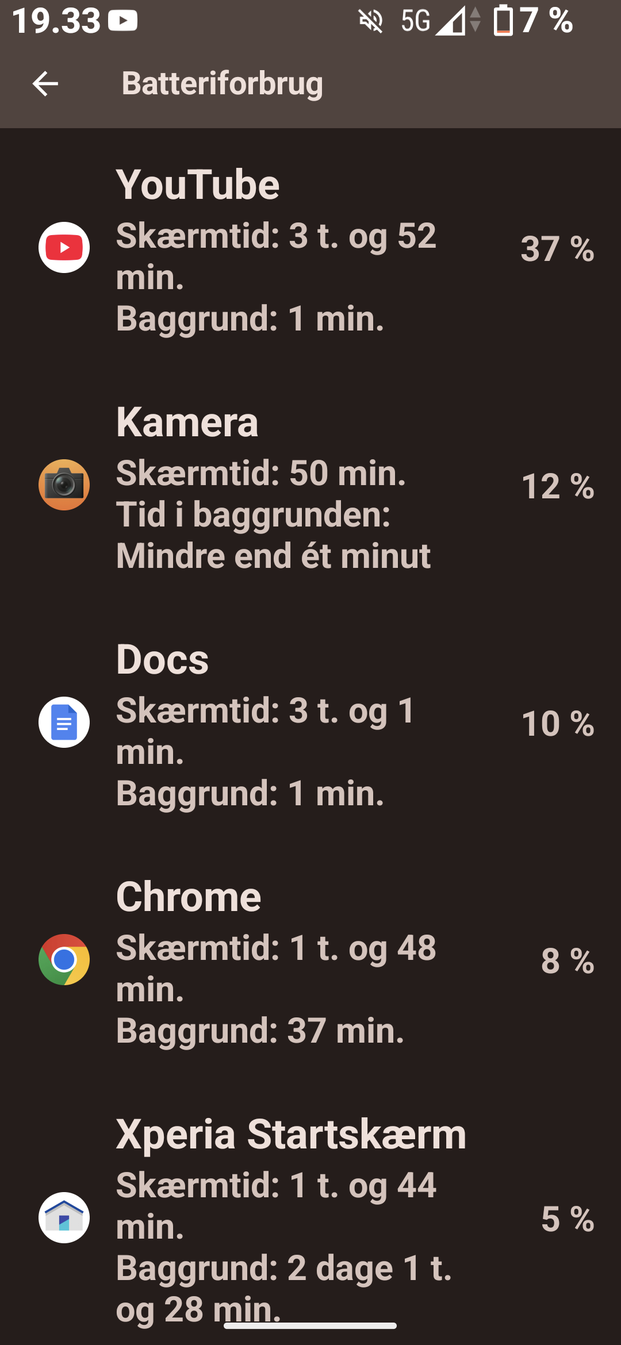Tap the 12 % Kamera usage value

point(557,486)
